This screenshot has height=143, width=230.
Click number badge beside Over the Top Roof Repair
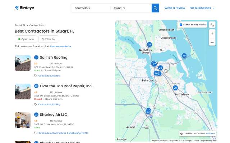point(36,86)
